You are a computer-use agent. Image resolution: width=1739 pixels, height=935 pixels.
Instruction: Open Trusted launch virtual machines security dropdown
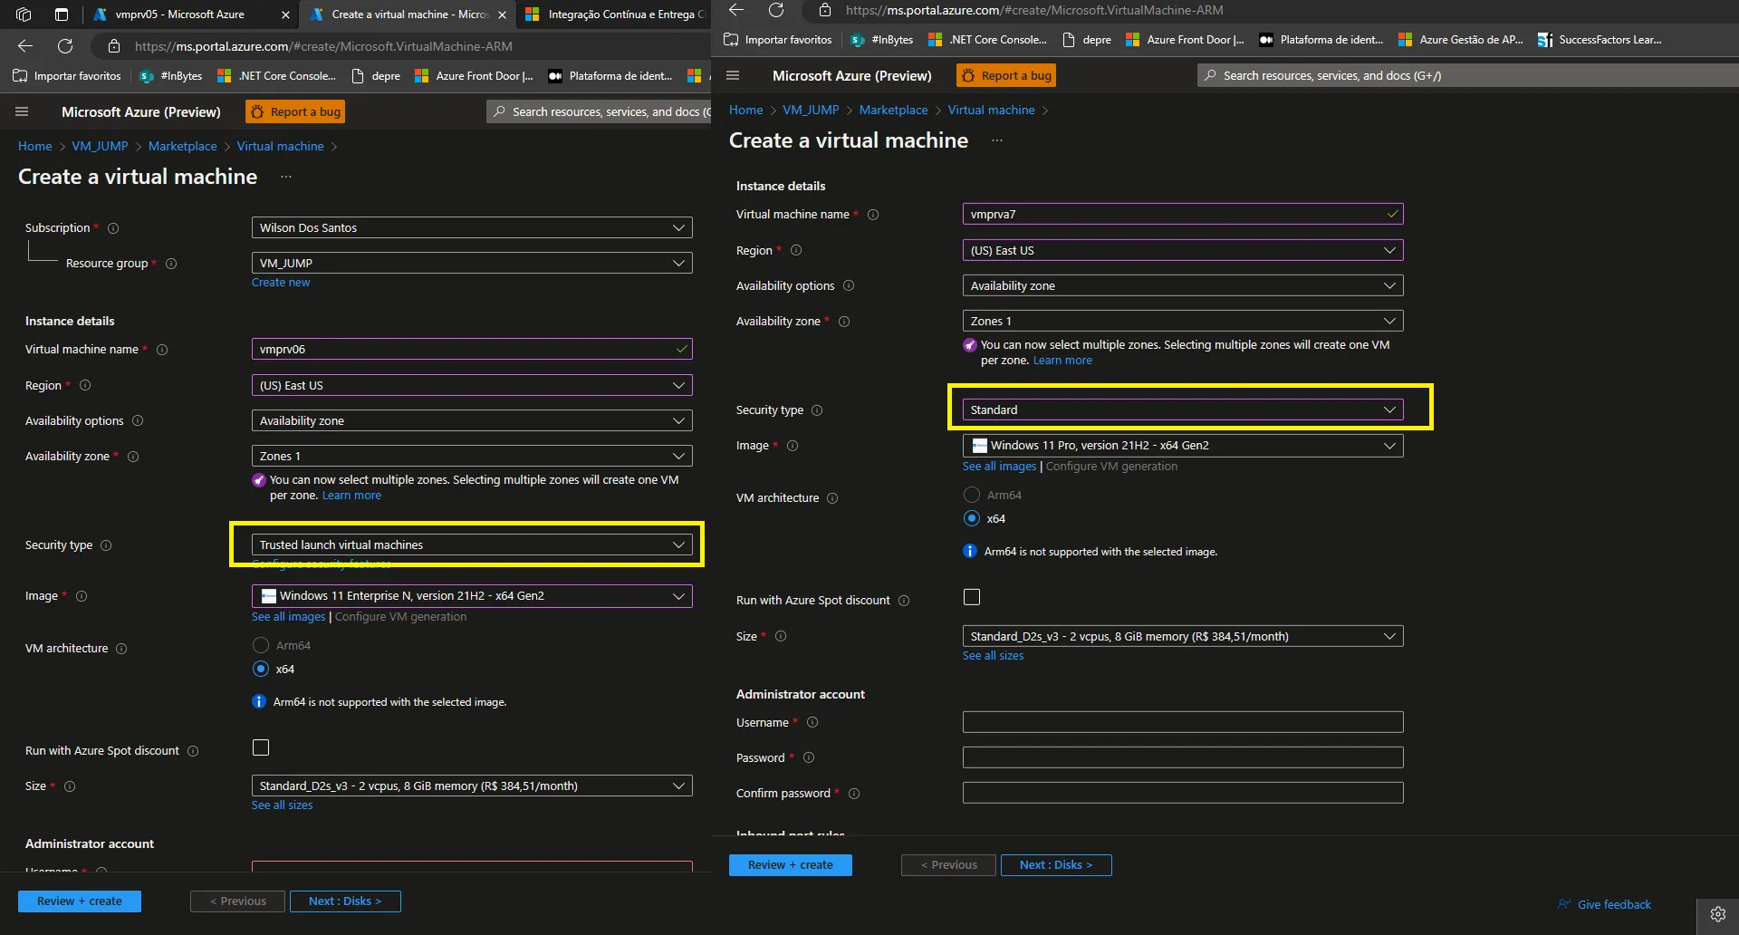[x=472, y=545]
